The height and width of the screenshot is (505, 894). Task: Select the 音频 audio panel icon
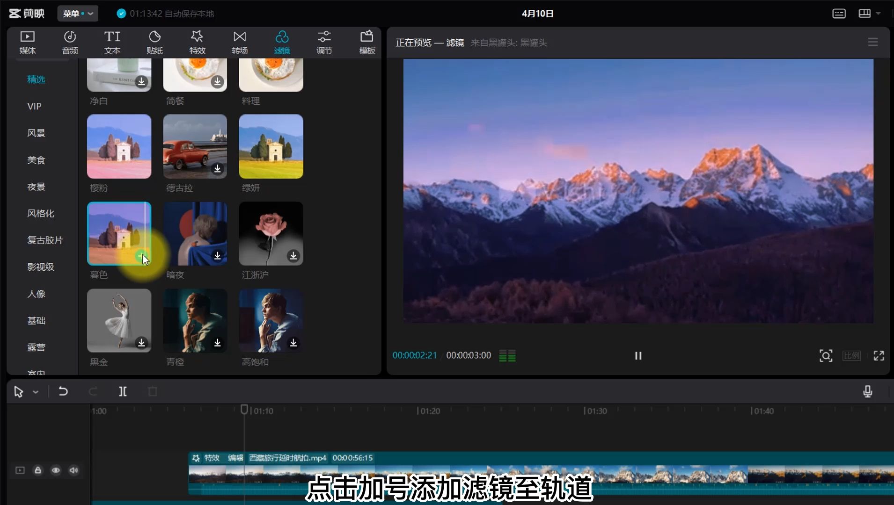coord(69,42)
